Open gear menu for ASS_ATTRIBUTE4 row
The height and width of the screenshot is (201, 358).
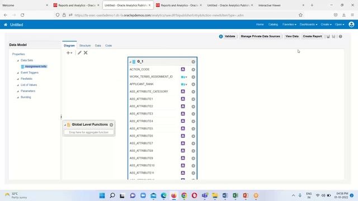(x=193, y=121)
